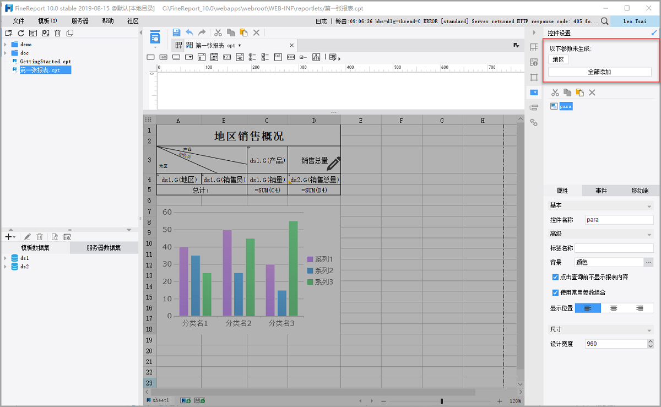The image size is (661, 407).
Task: Expand the ds1 dataset node
Action: coord(6,258)
